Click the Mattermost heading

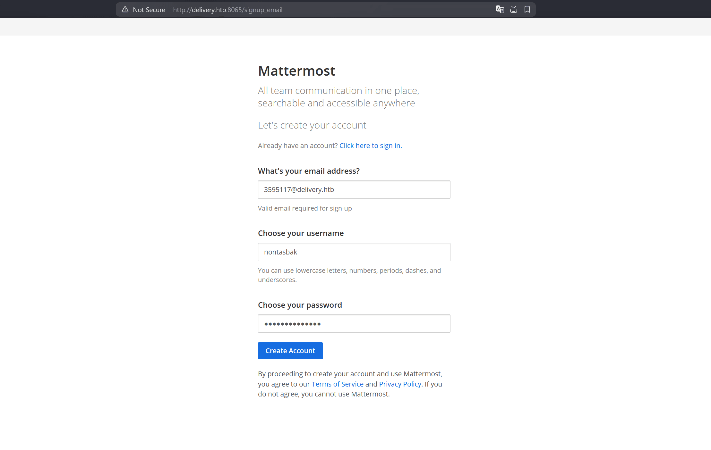tap(296, 71)
